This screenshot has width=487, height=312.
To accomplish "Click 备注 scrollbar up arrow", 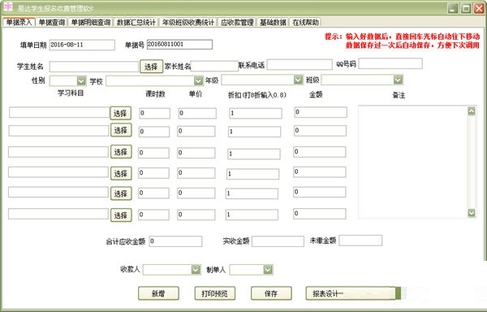I will tap(472, 111).
